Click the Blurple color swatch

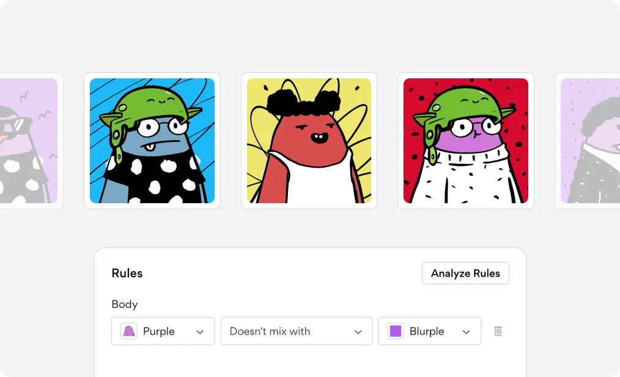click(396, 331)
